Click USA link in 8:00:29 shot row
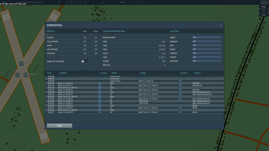Screen dimensions: 269x151 pyautogui.click(x=100, y=83)
